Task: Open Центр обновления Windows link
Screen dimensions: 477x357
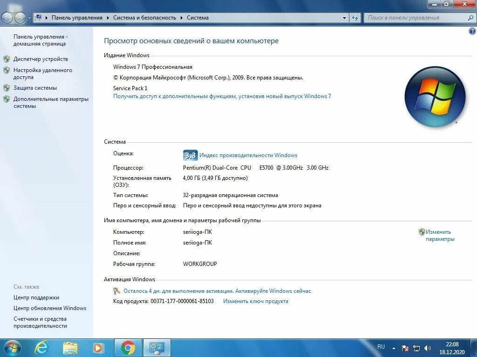Action: pyautogui.click(x=49, y=308)
